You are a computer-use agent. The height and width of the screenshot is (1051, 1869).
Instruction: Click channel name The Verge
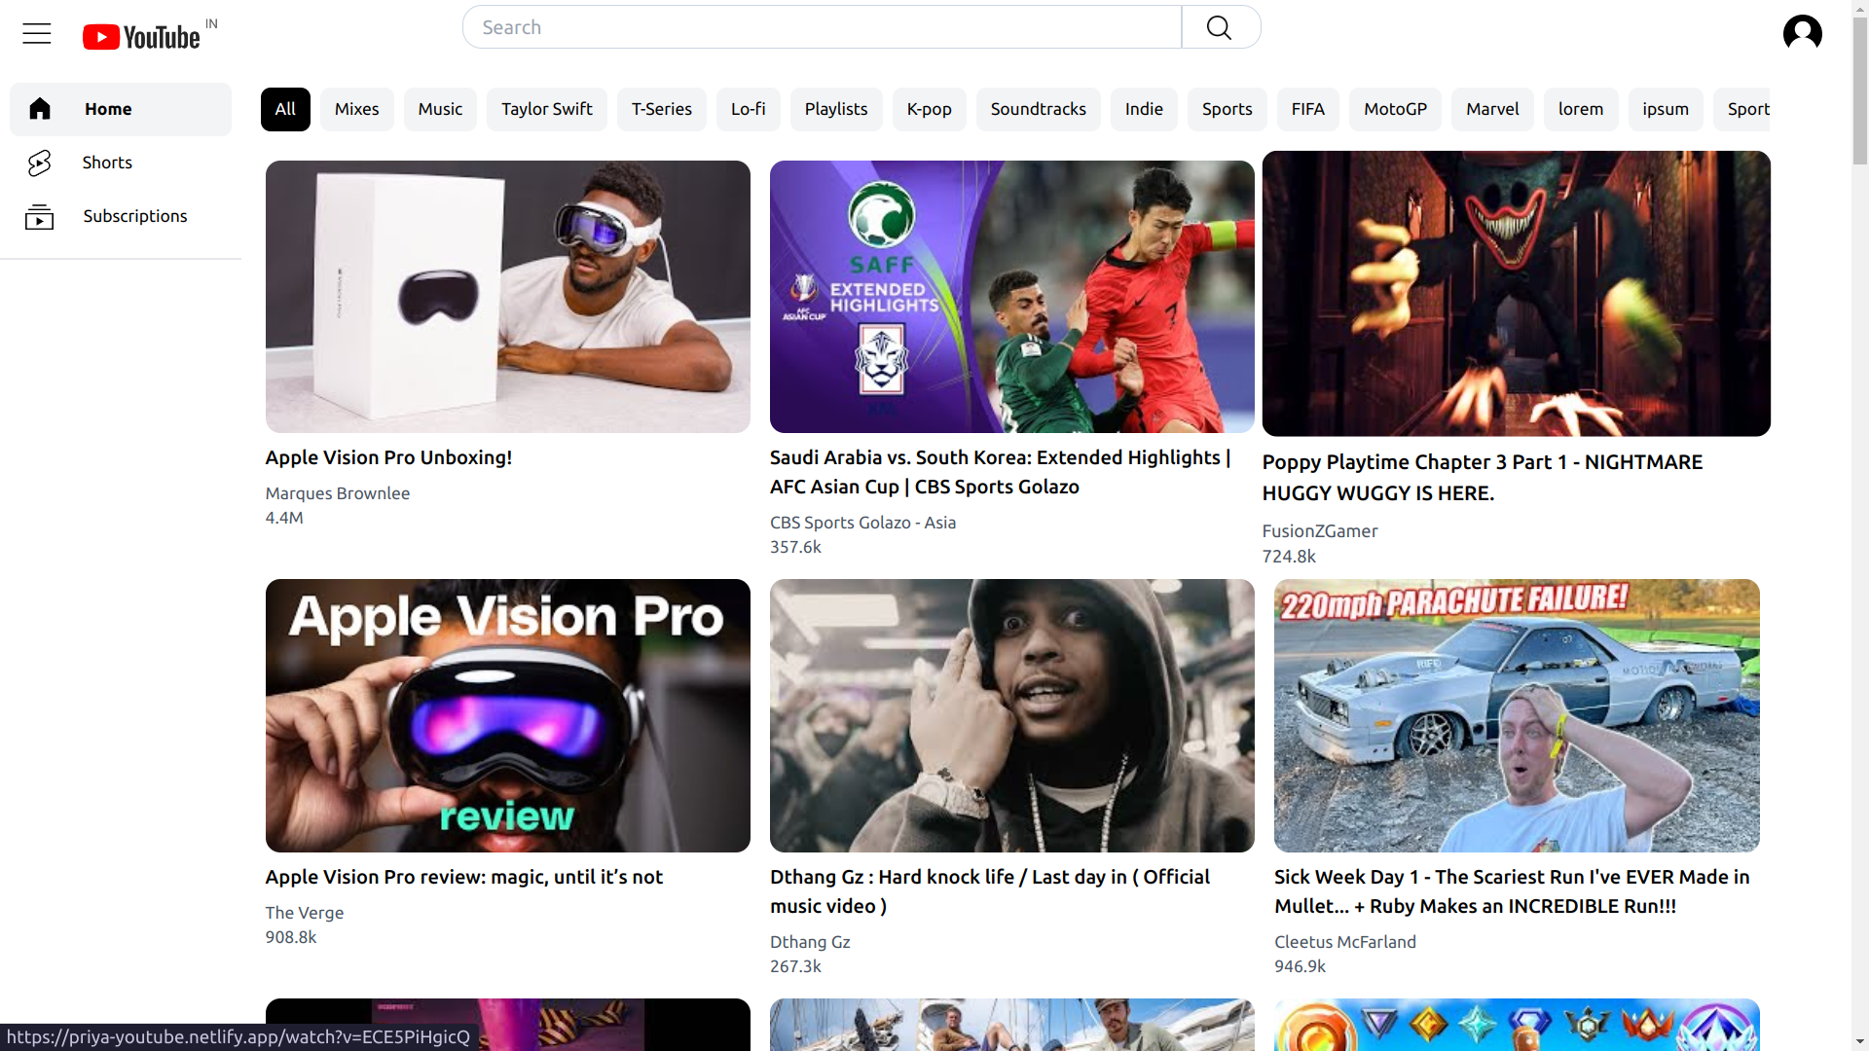click(x=305, y=913)
